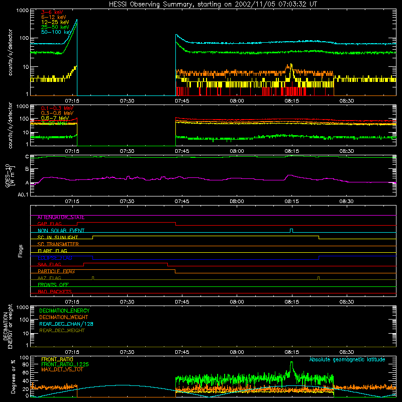Click the SC_IN_SUNLIGHT flag label
The width and height of the screenshot is (402, 402).
[x=58, y=237]
